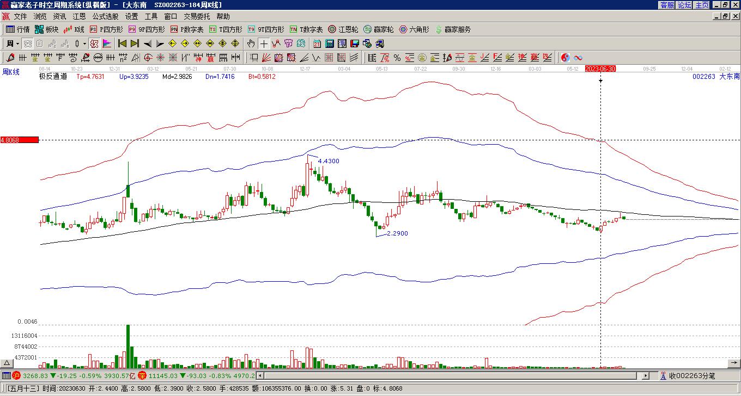
Task: Click the 2023-06-30 date marker
Action: 600,69
